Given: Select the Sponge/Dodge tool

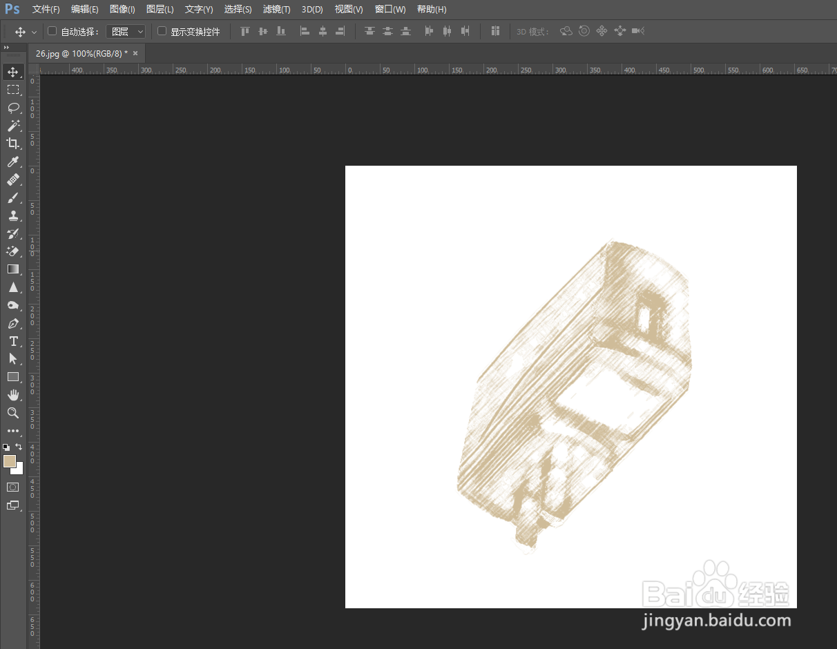Looking at the screenshot, I should pyautogui.click(x=13, y=305).
